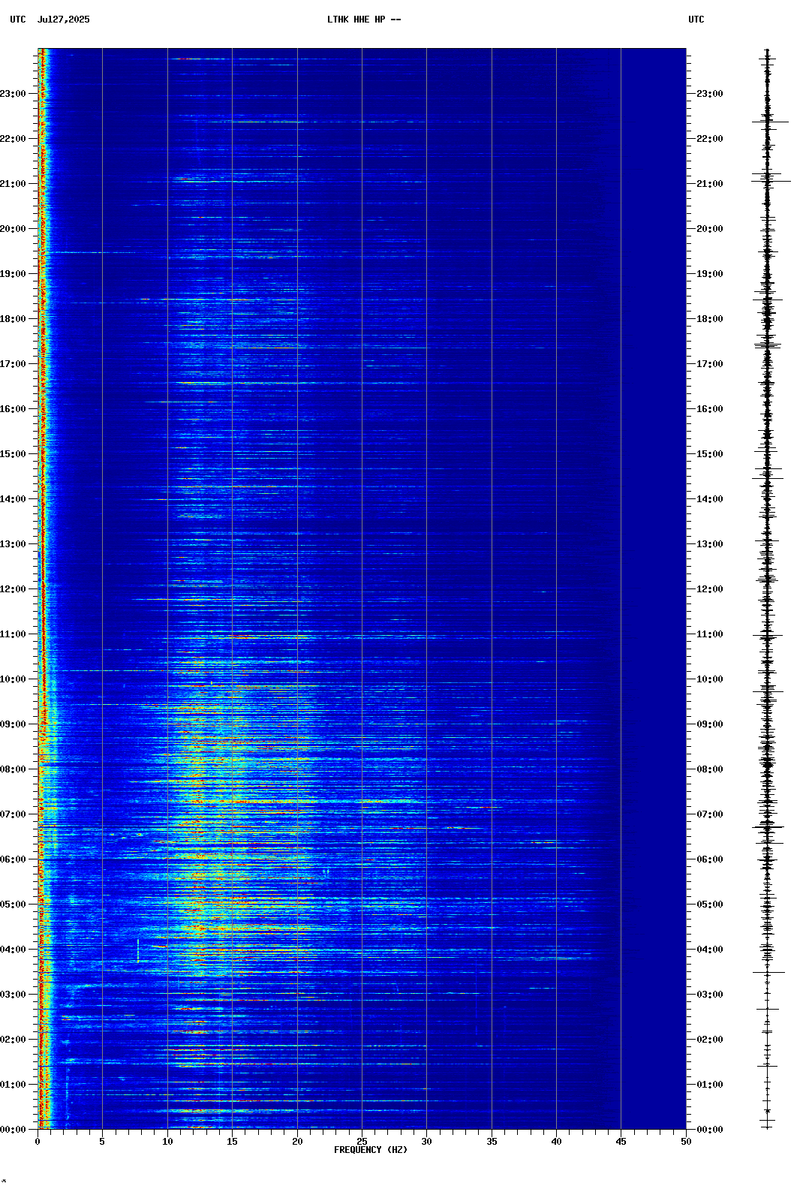Click the right-axis 16:00 time label
This screenshot has height=1189, width=800.
click(x=710, y=409)
